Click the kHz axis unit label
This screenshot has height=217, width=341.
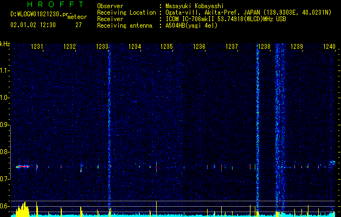coord(5,44)
